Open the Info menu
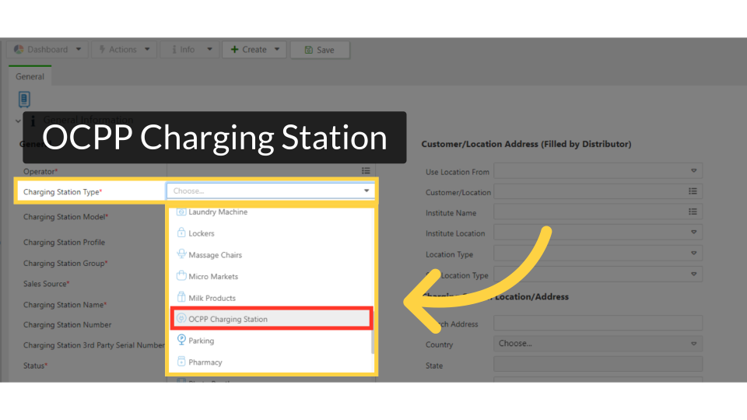Screen dimensions: 747x420 tap(190, 50)
